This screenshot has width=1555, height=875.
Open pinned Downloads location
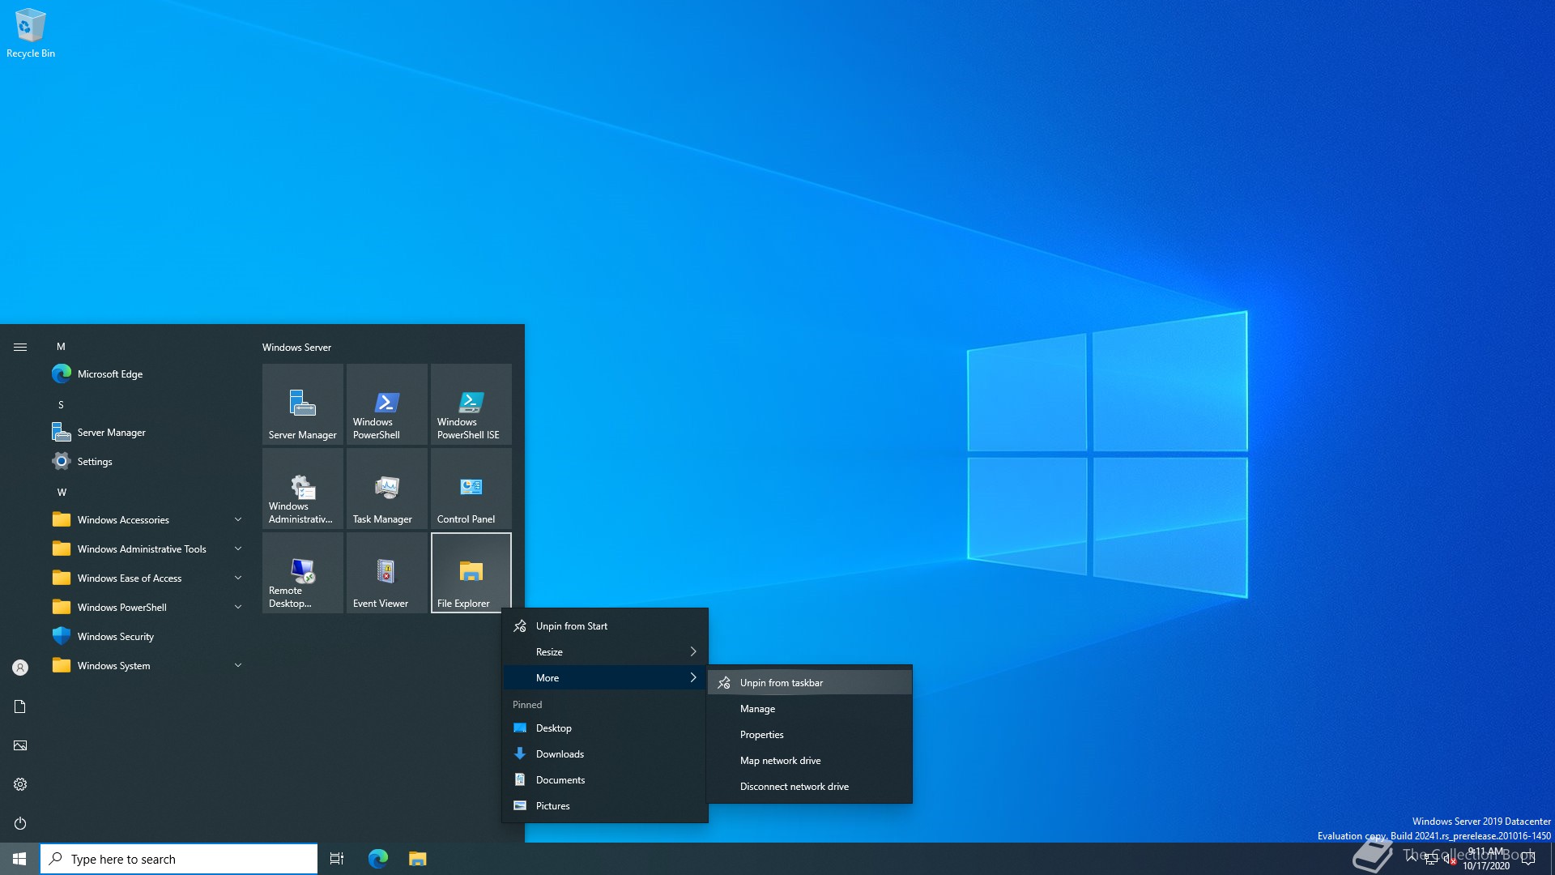pos(605,753)
